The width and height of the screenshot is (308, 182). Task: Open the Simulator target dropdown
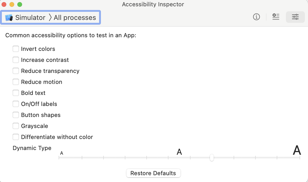pos(30,18)
